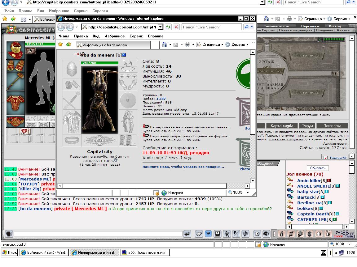The width and height of the screenshot is (357, 267).
Task: Open main window Вид menu
Action: tap(41, 11)
